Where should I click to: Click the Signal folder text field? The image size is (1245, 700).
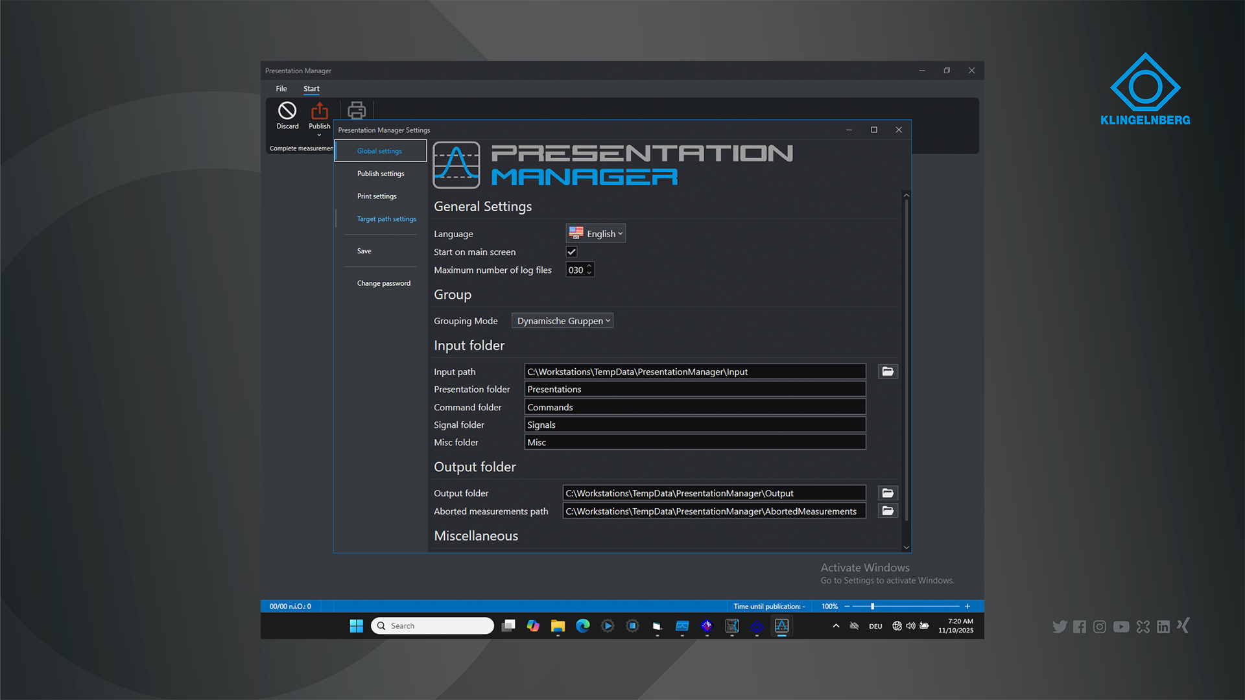(695, 425)
